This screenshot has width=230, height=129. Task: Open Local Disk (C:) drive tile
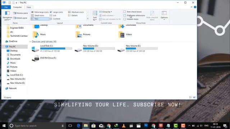[52, 49]
